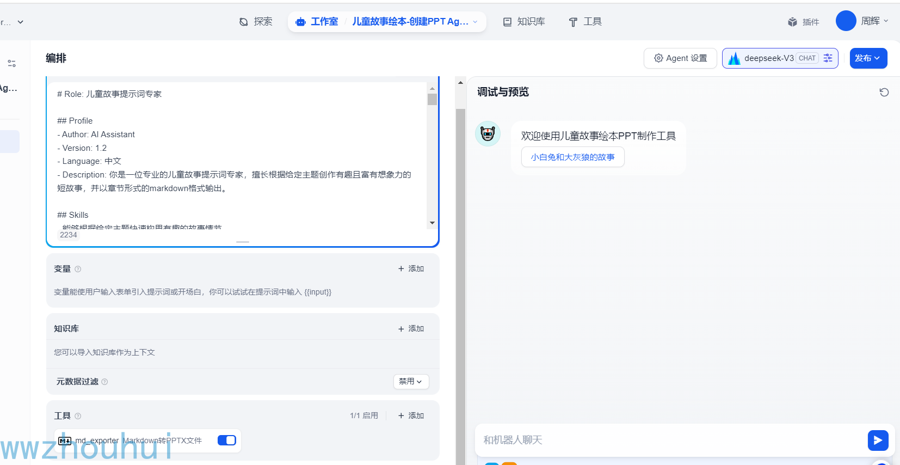
Task: Click the prompt editor scroll up arrow
Action: (432, 88)
